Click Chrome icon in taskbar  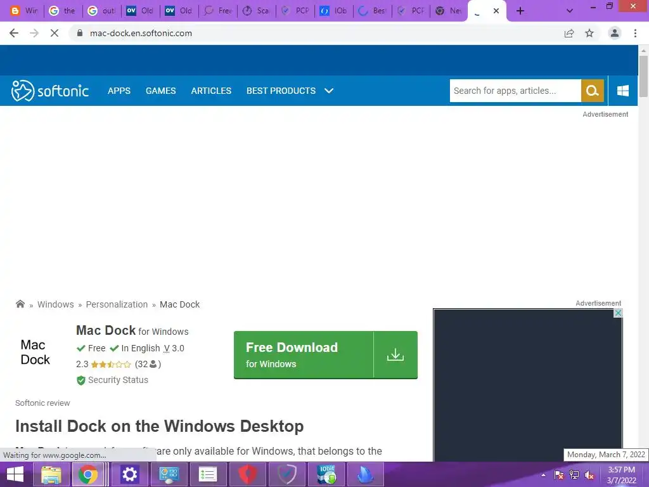(x=88, y=474)
